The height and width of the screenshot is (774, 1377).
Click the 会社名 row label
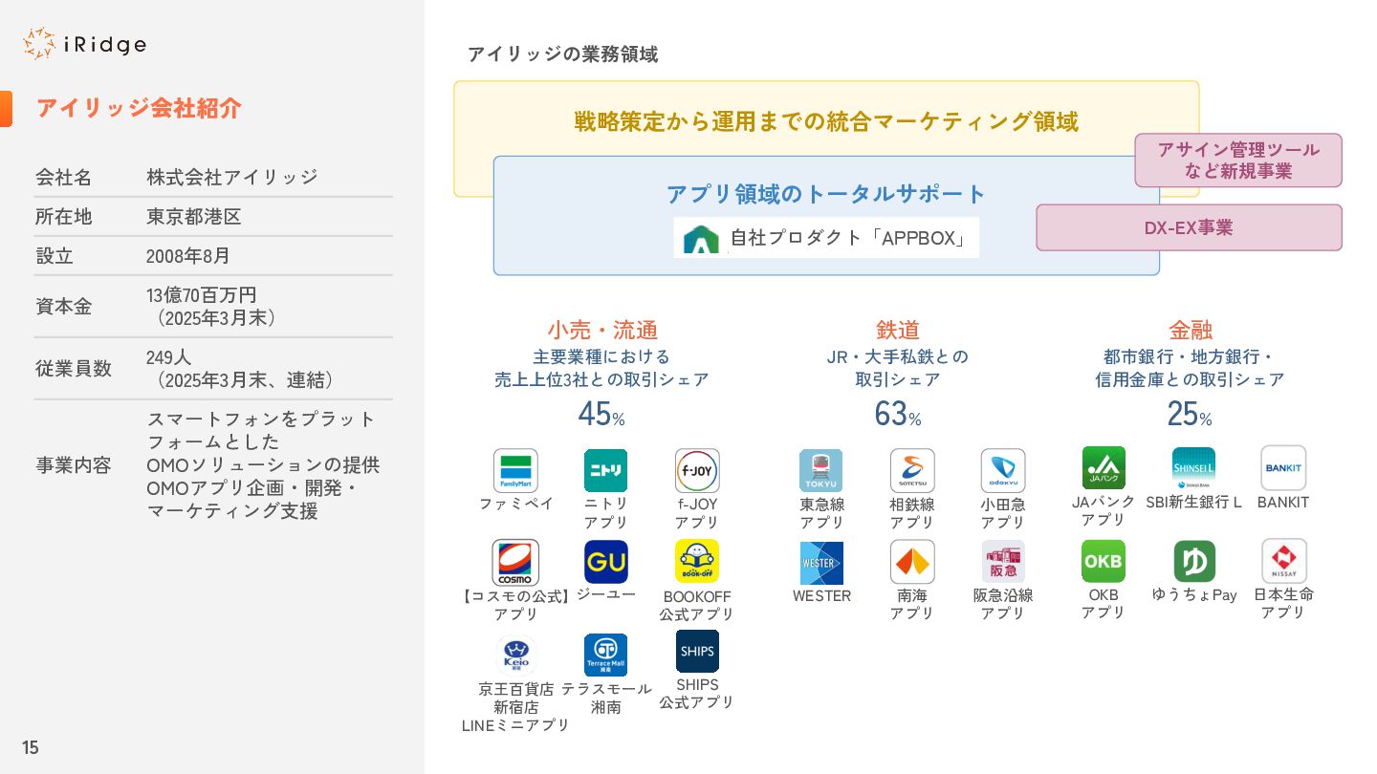(x=64, y=177)
